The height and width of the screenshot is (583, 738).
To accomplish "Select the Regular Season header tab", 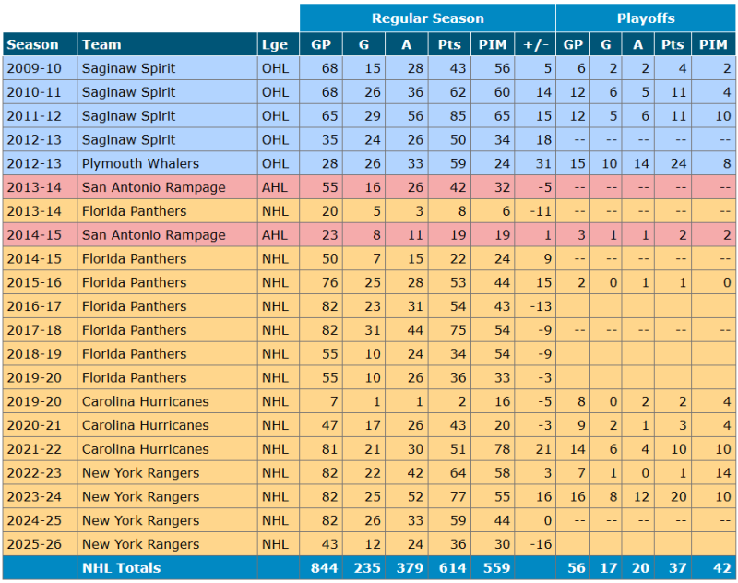I will click(427, 18).
